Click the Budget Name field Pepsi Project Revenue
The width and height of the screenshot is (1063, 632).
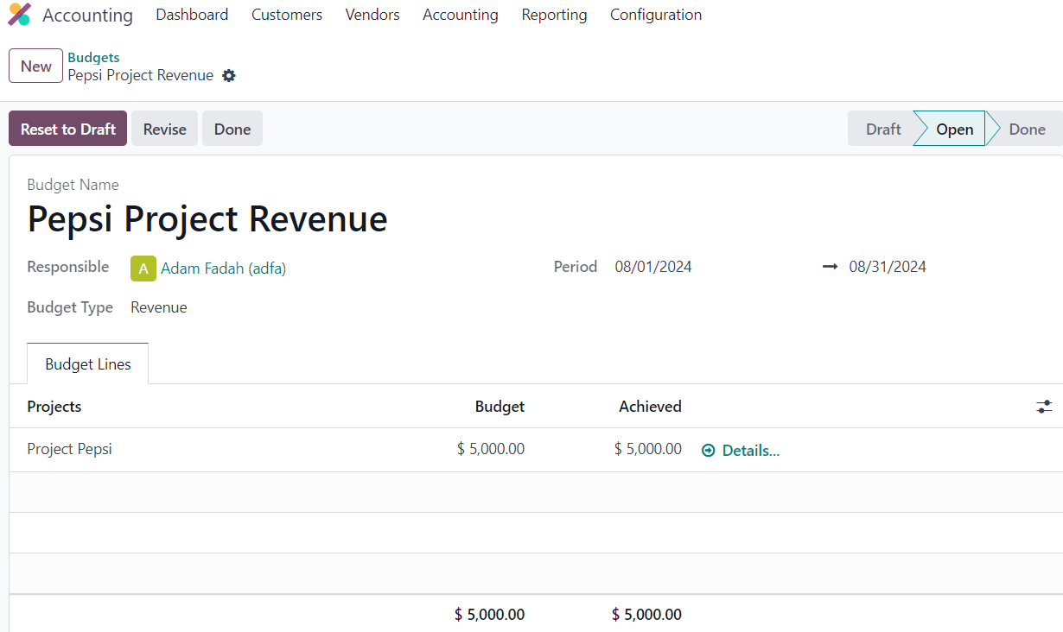[x=207, y=219]
